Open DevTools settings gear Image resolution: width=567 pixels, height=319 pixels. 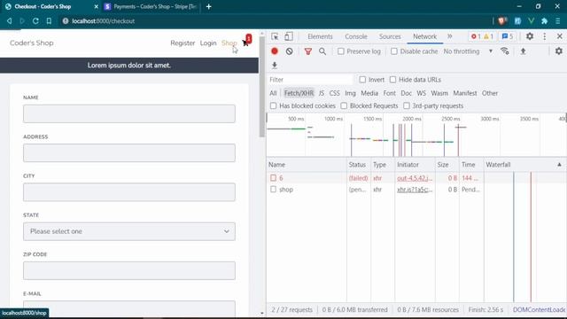[x=530, y=36]
